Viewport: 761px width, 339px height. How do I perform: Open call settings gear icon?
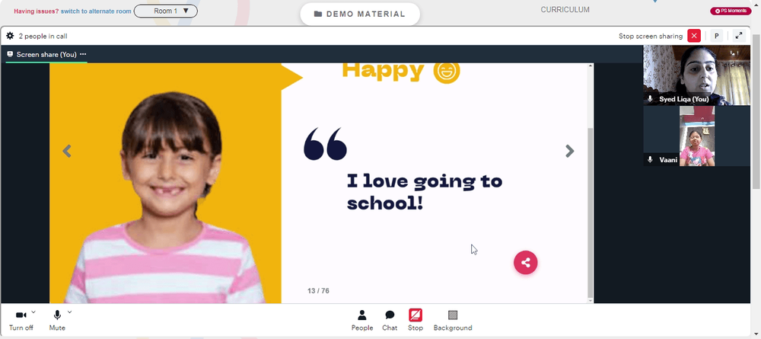(x=10, y=36)
